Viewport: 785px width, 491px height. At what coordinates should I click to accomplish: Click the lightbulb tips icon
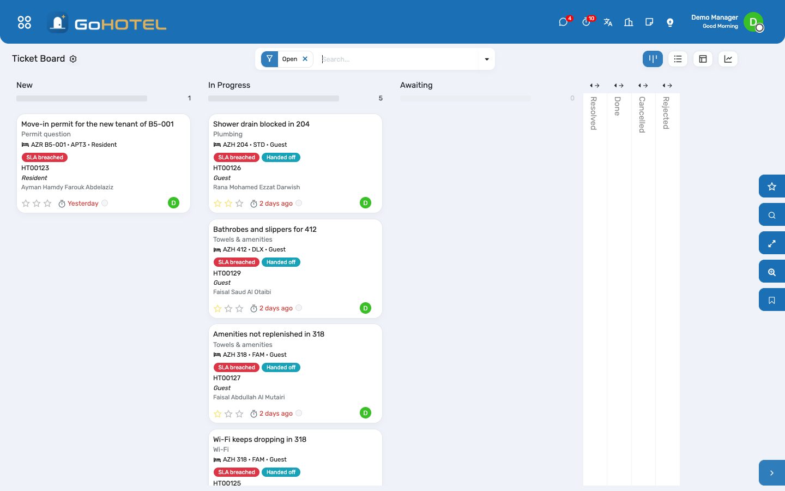tap(670, 22)
